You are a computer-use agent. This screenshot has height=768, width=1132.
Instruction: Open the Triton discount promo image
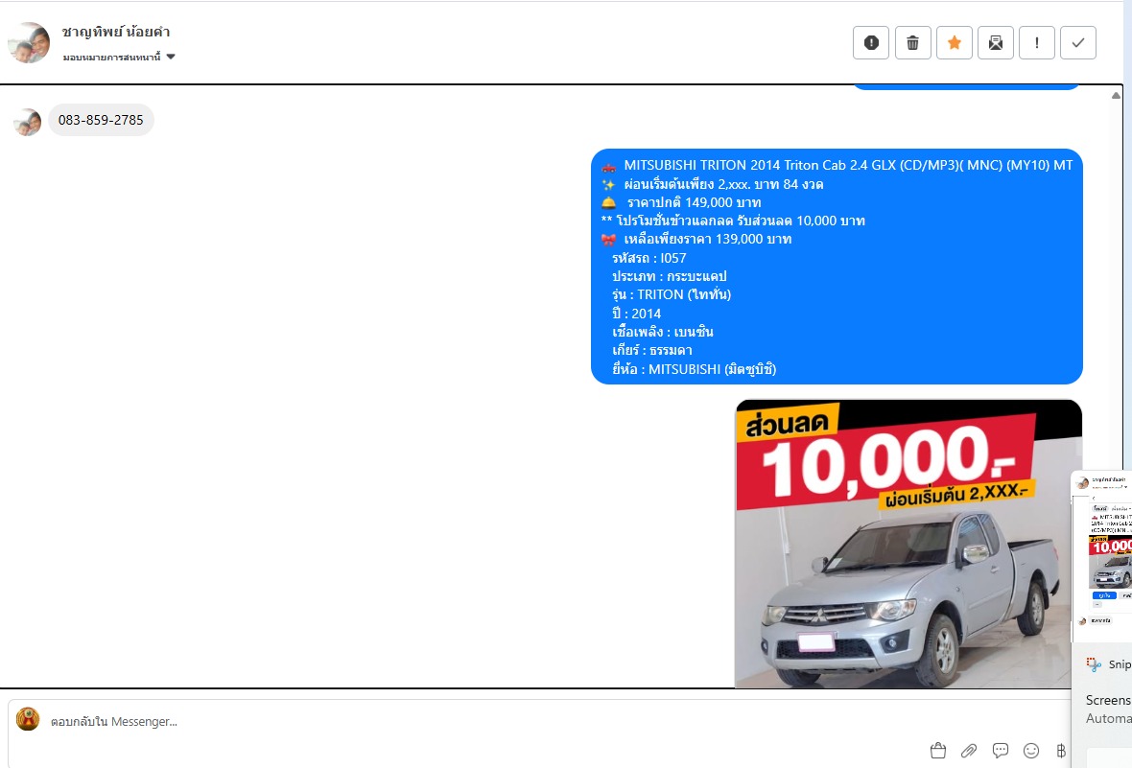[x=908, y=544]
